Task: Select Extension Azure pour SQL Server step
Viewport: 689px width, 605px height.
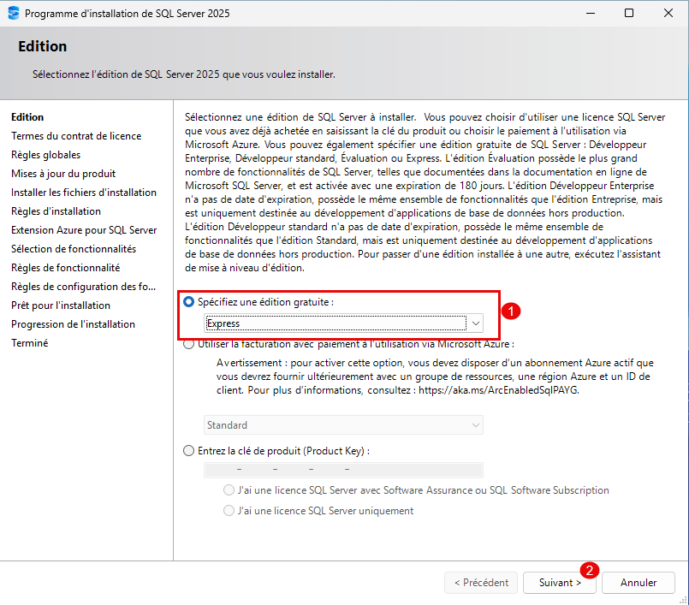Action: point(84,230)
